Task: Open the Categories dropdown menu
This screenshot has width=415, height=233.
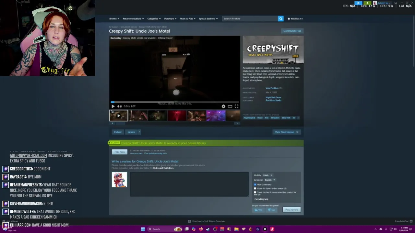Action: pyautogui.click(x=154, y=18)
